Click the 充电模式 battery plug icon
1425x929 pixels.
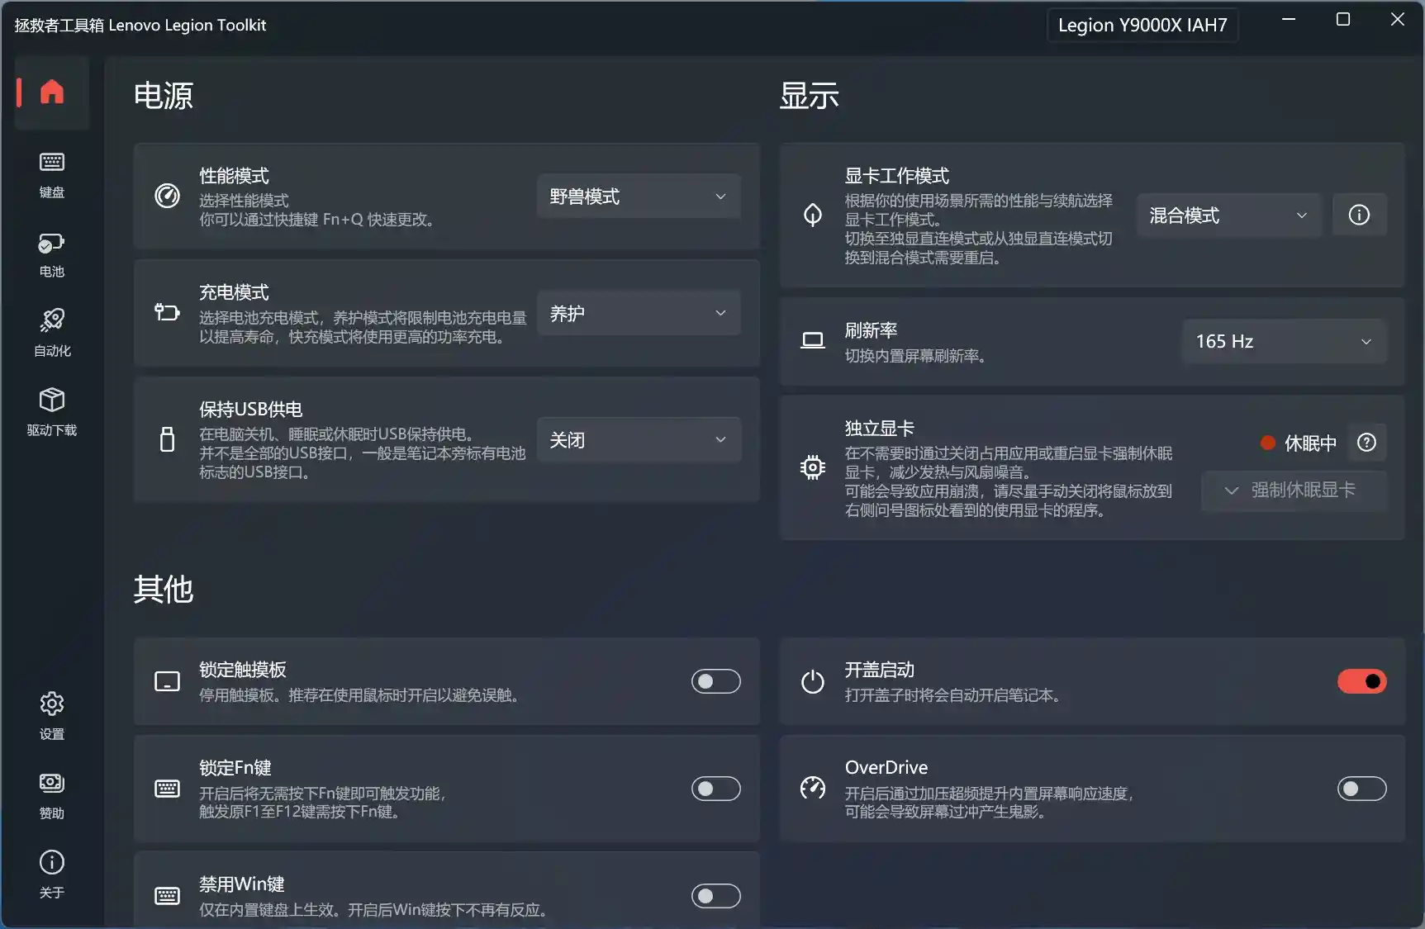coord(167,313)
